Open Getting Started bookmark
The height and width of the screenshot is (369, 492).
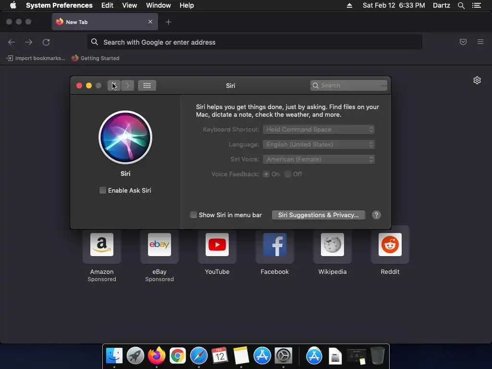click(x=96, y=58)
